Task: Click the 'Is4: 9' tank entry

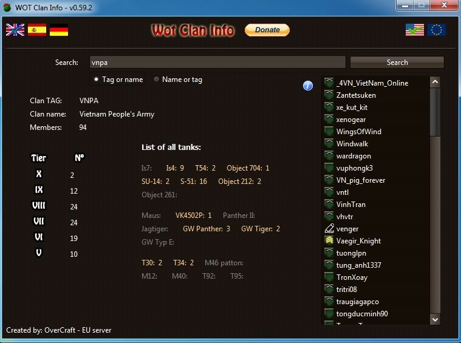Action: coord(175,168)
